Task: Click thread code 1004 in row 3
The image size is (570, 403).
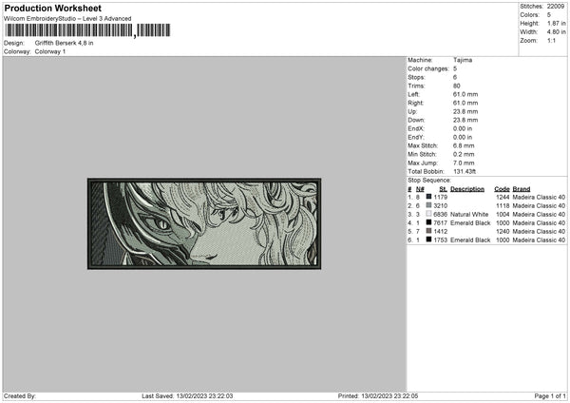Action: tap(503, 214)
